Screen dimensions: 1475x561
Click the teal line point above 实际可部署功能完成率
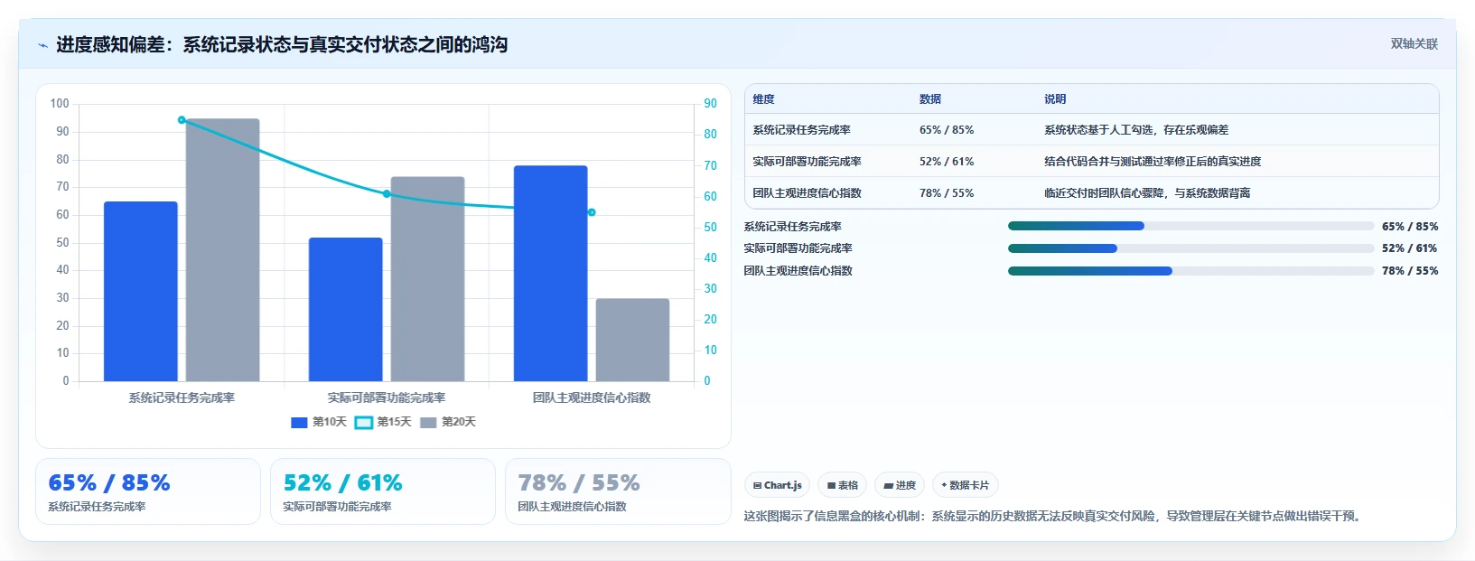pyautogui.click(x=387, y=193)
